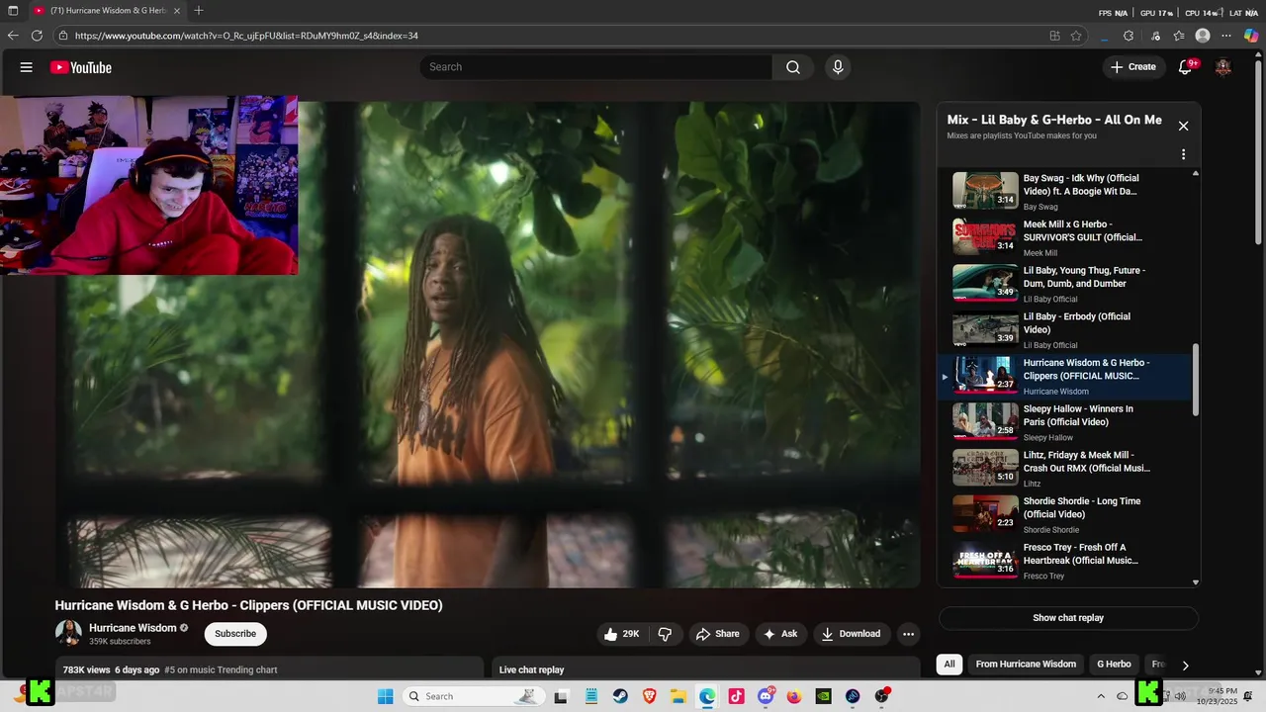
Task: Reload the page in the browser
Action: tap(37, 36)
